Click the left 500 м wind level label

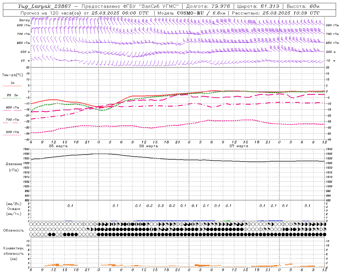click(x=25, y=52)
